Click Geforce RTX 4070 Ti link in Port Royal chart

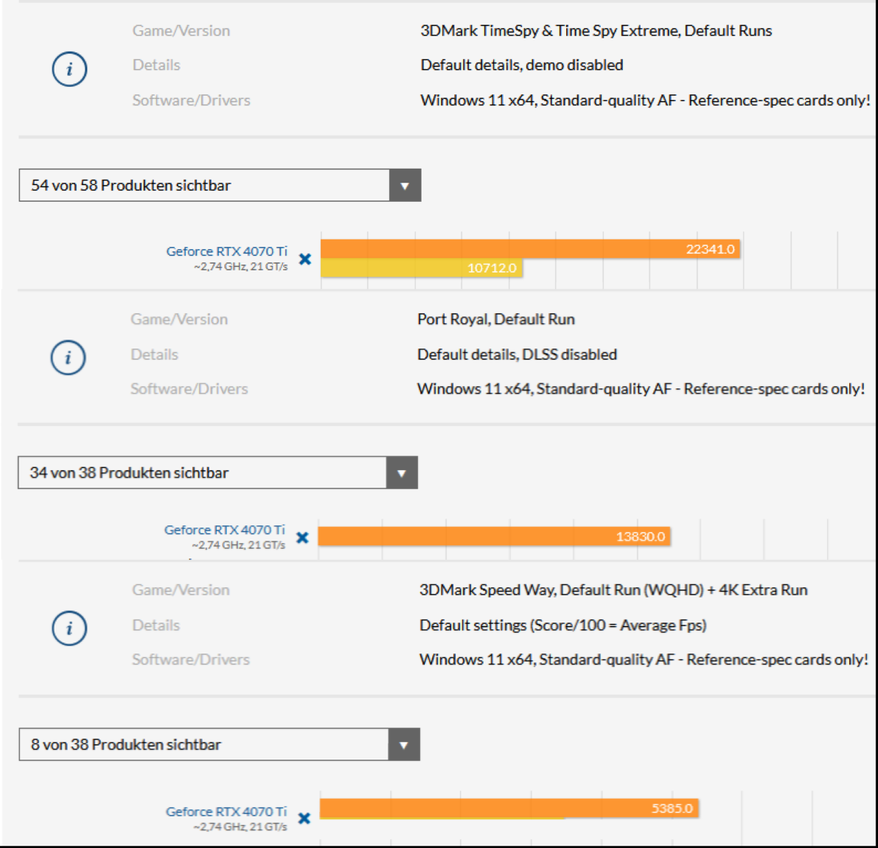click(x=225, y=530)
